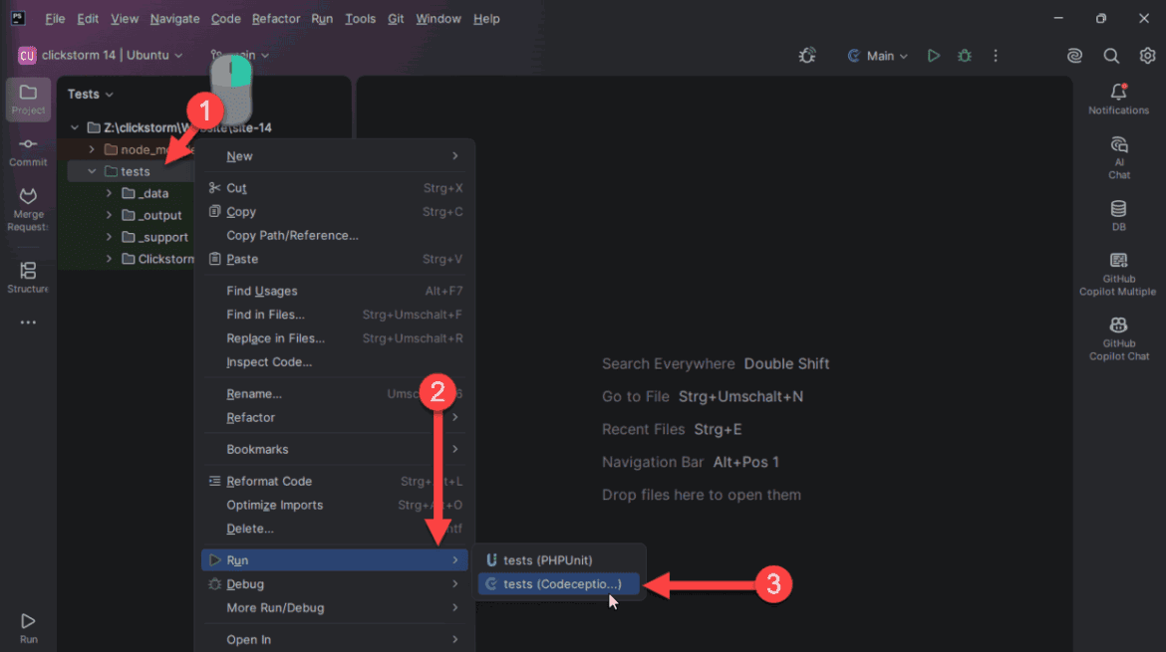Choose Paste in the context menu

point(335,259)
